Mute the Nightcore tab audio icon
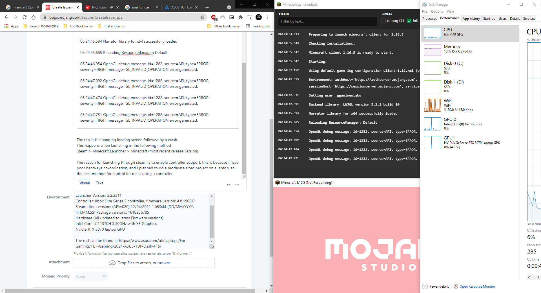Viewport: 541px width, 293px height. tap(111, 7)
